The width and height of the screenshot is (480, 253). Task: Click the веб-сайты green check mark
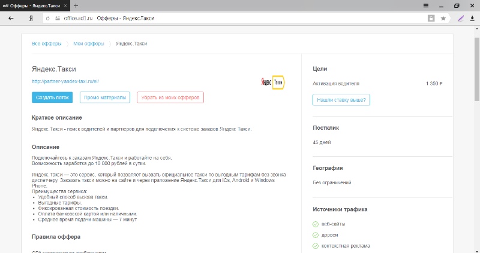tap(316, 224)
